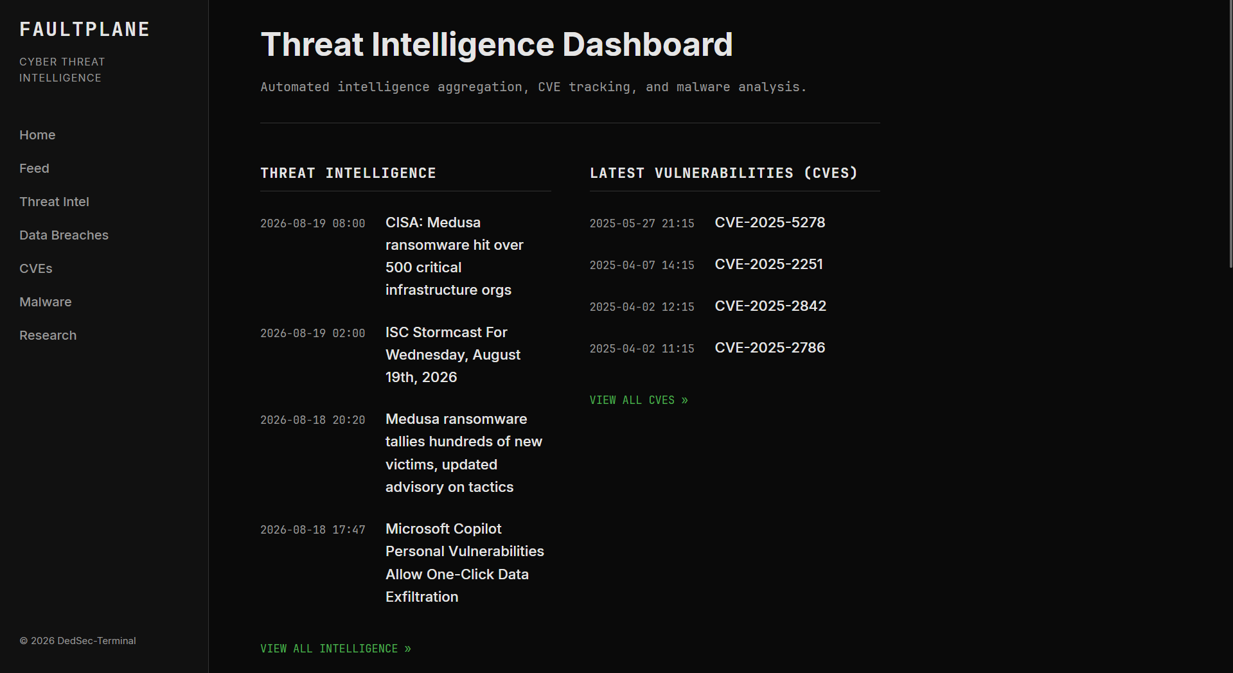Open the Home page in sidebar

click(37, 135)
